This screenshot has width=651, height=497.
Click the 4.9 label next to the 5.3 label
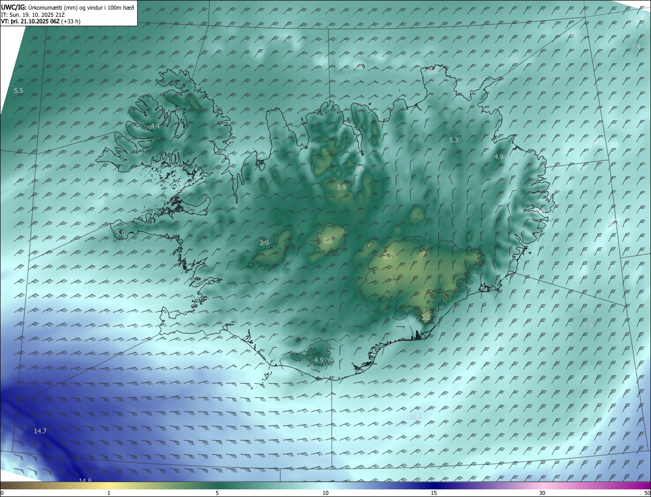pos(499,157)
